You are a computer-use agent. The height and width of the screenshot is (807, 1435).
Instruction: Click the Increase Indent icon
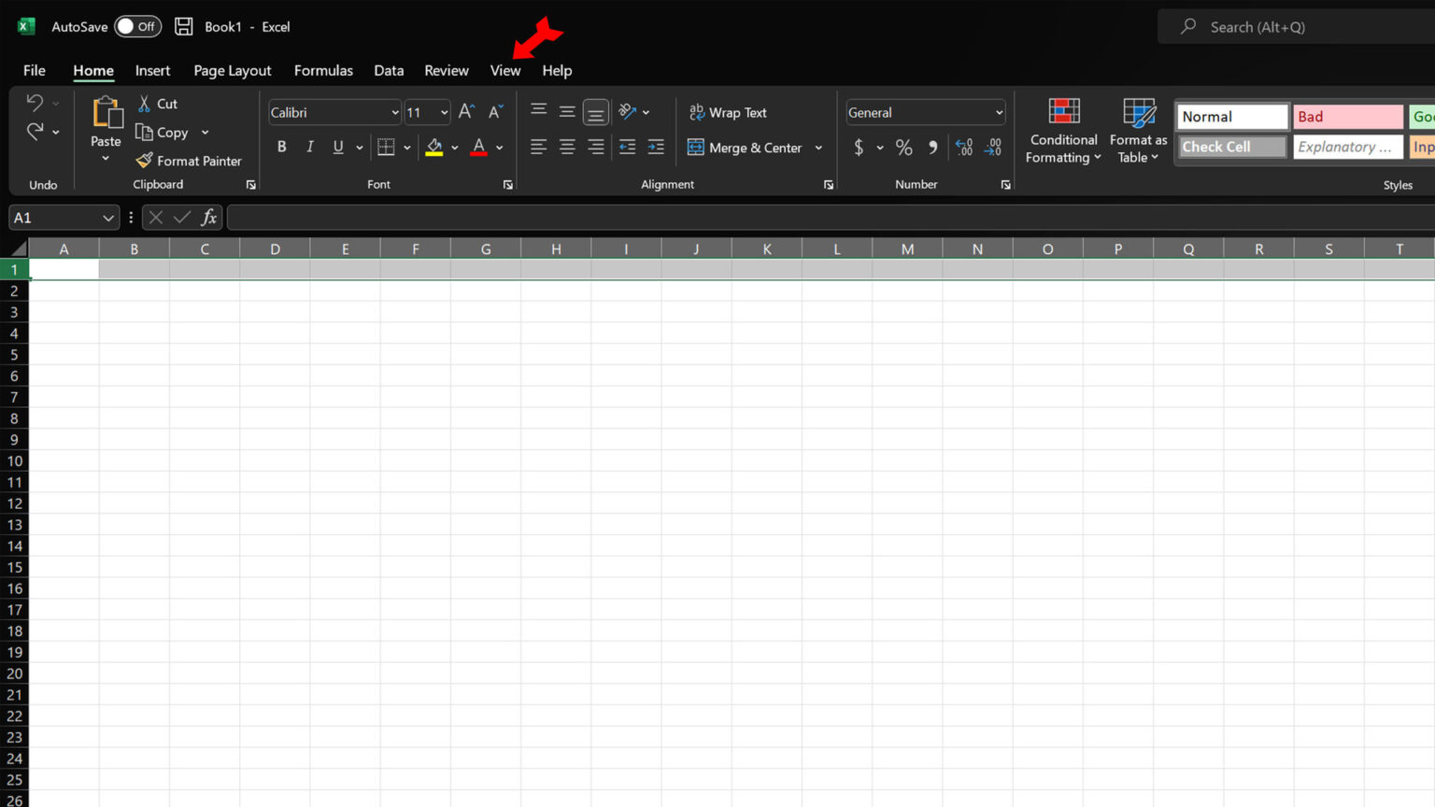656,147
